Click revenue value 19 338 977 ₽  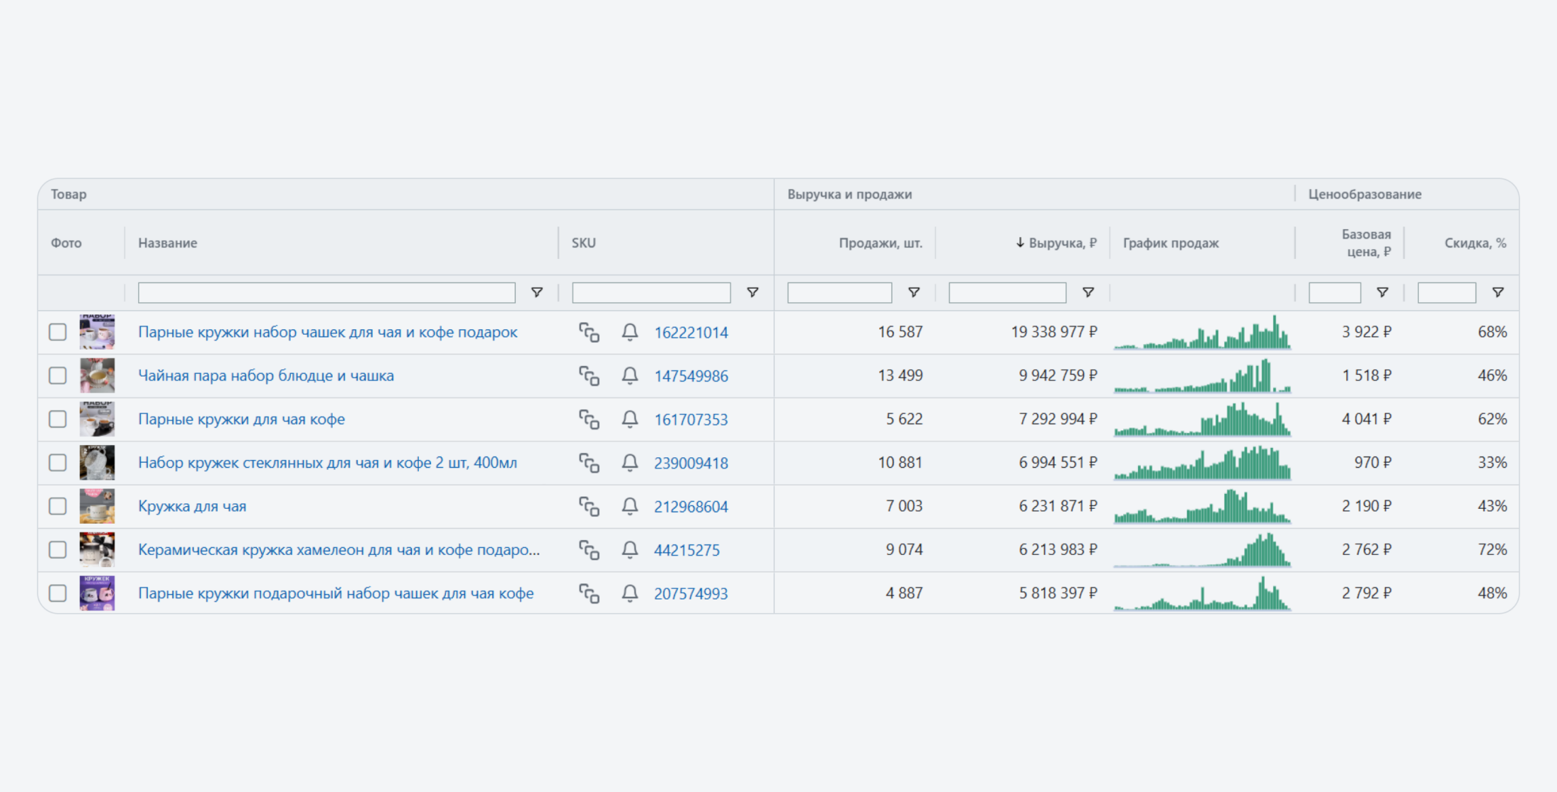click(x=1054, y=332)
